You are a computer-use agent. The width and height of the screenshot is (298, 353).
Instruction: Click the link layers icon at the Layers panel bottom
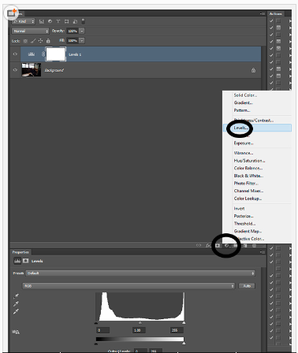[x=199, y=245]
